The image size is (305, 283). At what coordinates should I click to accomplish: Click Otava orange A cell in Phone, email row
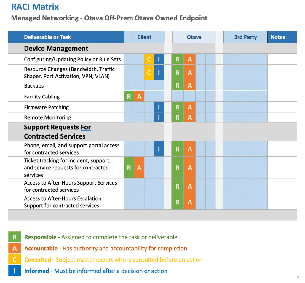pyautogui.click(x=189, y=149)
